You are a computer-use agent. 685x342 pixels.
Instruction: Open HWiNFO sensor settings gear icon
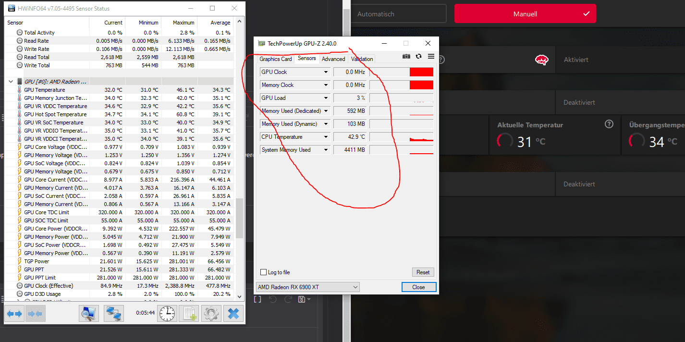(211, 314)
